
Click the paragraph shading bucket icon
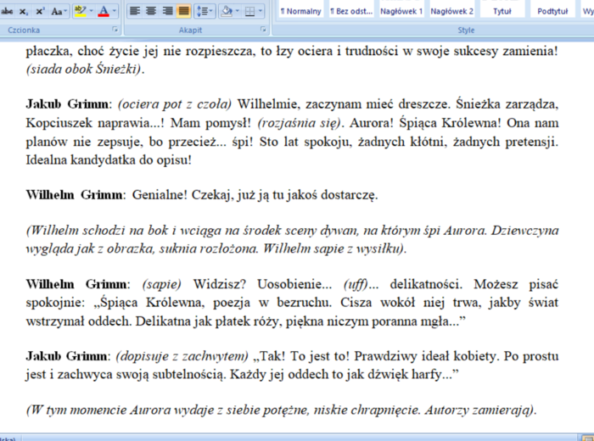[x=227, y=11]
